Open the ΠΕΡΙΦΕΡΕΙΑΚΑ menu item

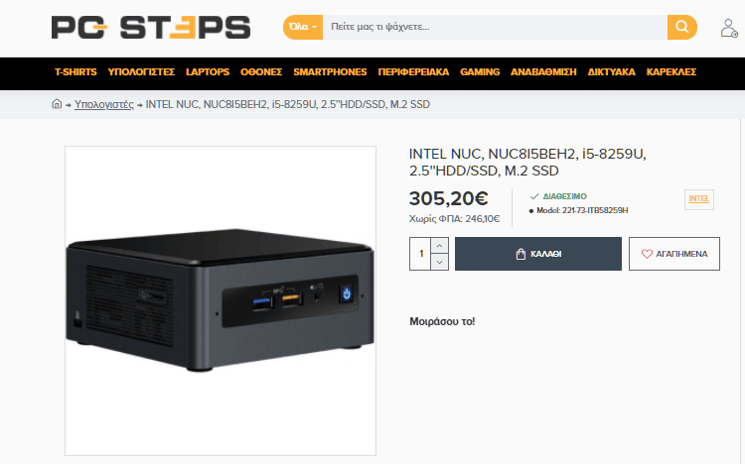click(x=413, y=72)
